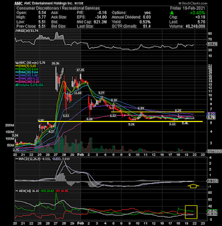Click the 20.36 peak price label

pyautogui.click(x=55, y=64)
